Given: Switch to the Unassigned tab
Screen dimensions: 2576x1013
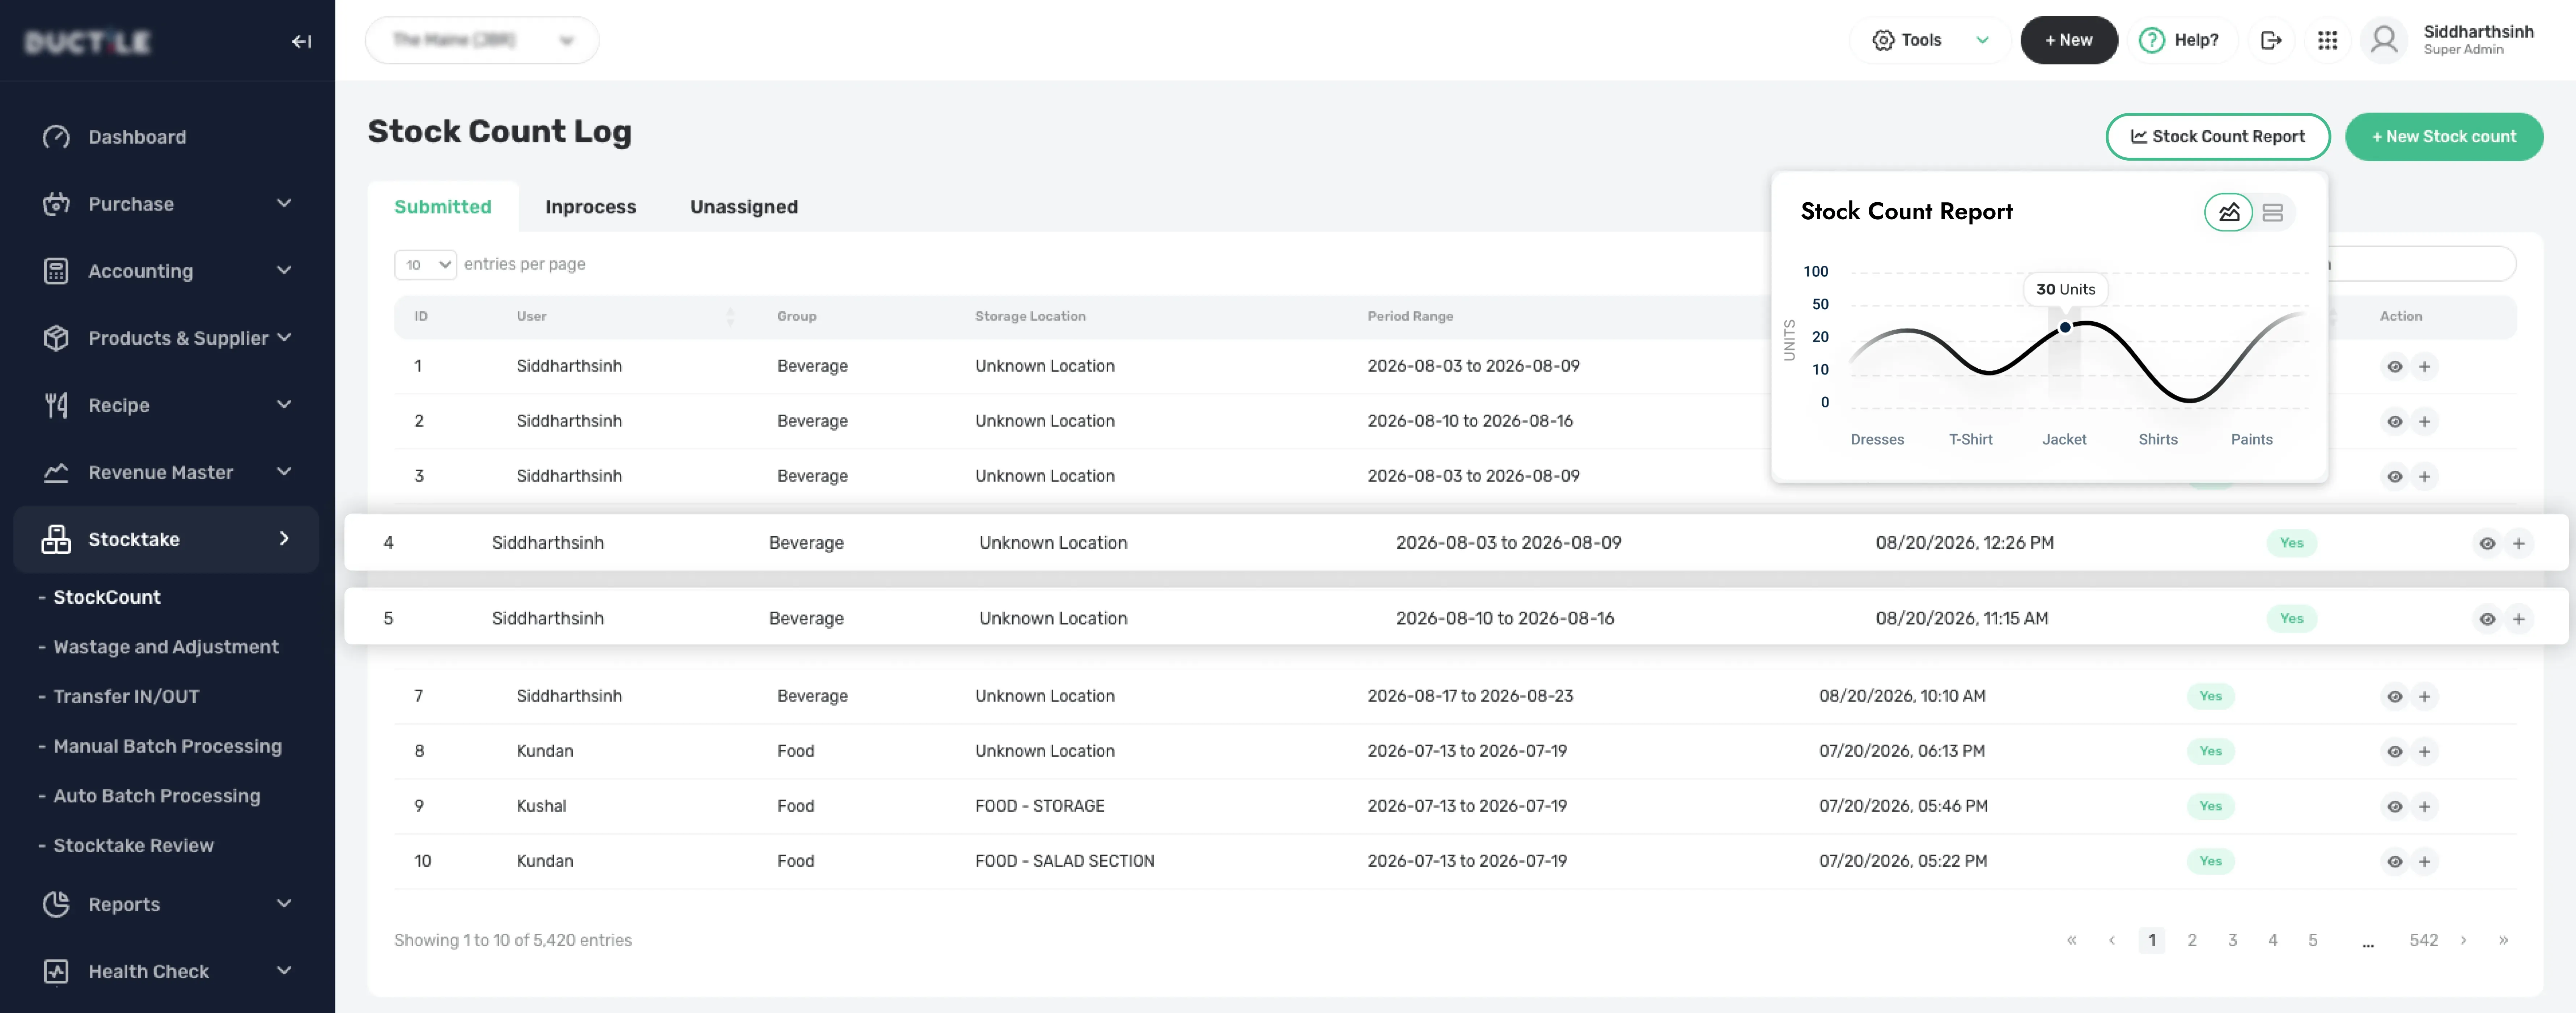Looking at the screenshot, I should tap(743, 207).
